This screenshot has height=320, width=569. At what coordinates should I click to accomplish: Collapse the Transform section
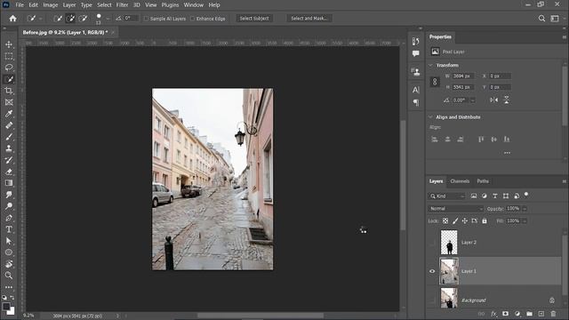click(430, 65)
